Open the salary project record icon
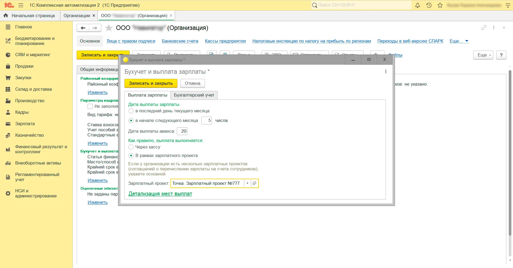Image resolution: width=513 pixels, height=268 pixels. click(254, 183)
